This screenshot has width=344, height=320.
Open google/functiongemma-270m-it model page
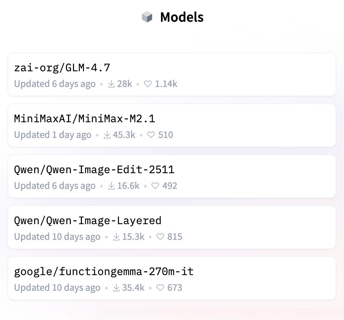click(x=104, y=272)
